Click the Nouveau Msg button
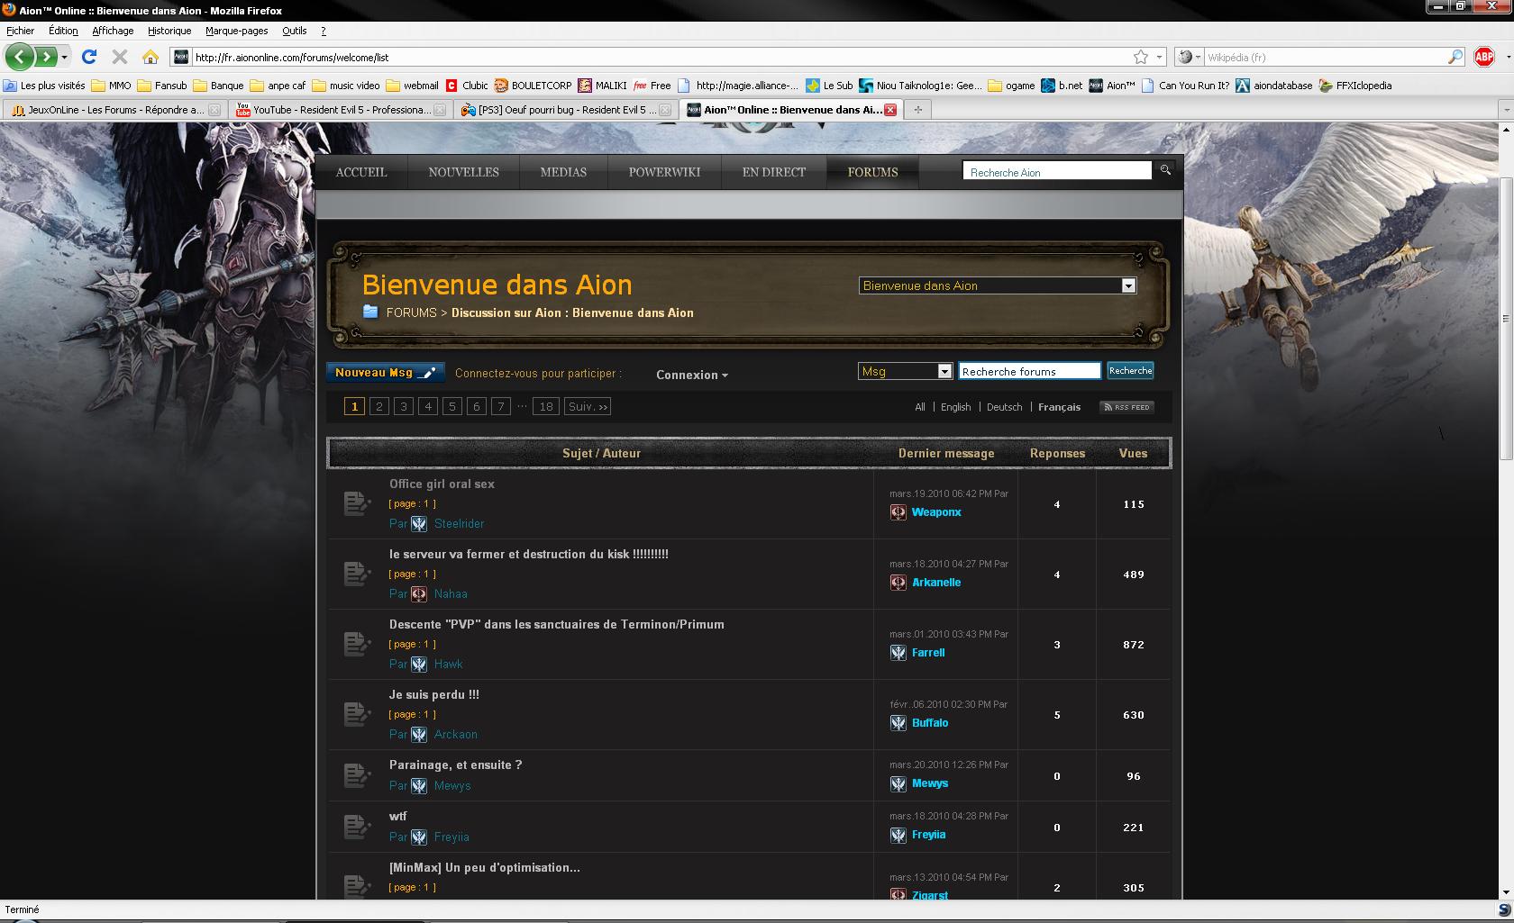1514x923 pixels. point(386,373)
